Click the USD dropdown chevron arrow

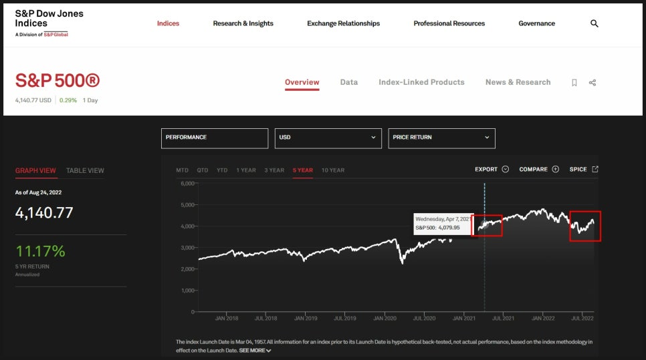[x=373, y=138]
